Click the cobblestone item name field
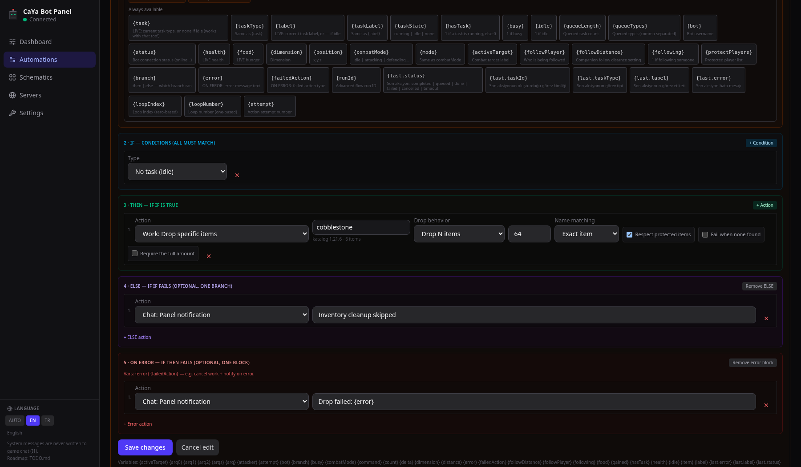Image resolution: width=801 pixels, height=467 pixels. pos(361,227)
